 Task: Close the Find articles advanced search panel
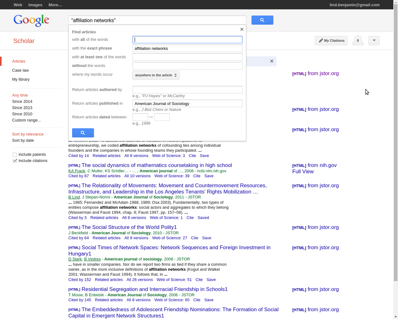pos(242,29)
